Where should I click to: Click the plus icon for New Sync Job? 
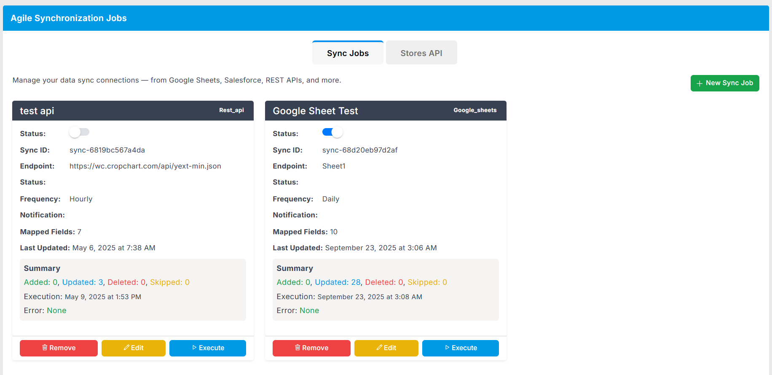(x=700, y=83)
